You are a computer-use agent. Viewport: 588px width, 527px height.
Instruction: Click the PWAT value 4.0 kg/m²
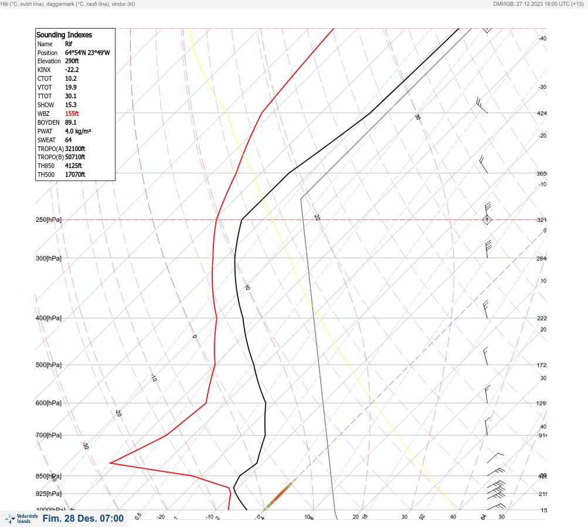tap(78, 131)
